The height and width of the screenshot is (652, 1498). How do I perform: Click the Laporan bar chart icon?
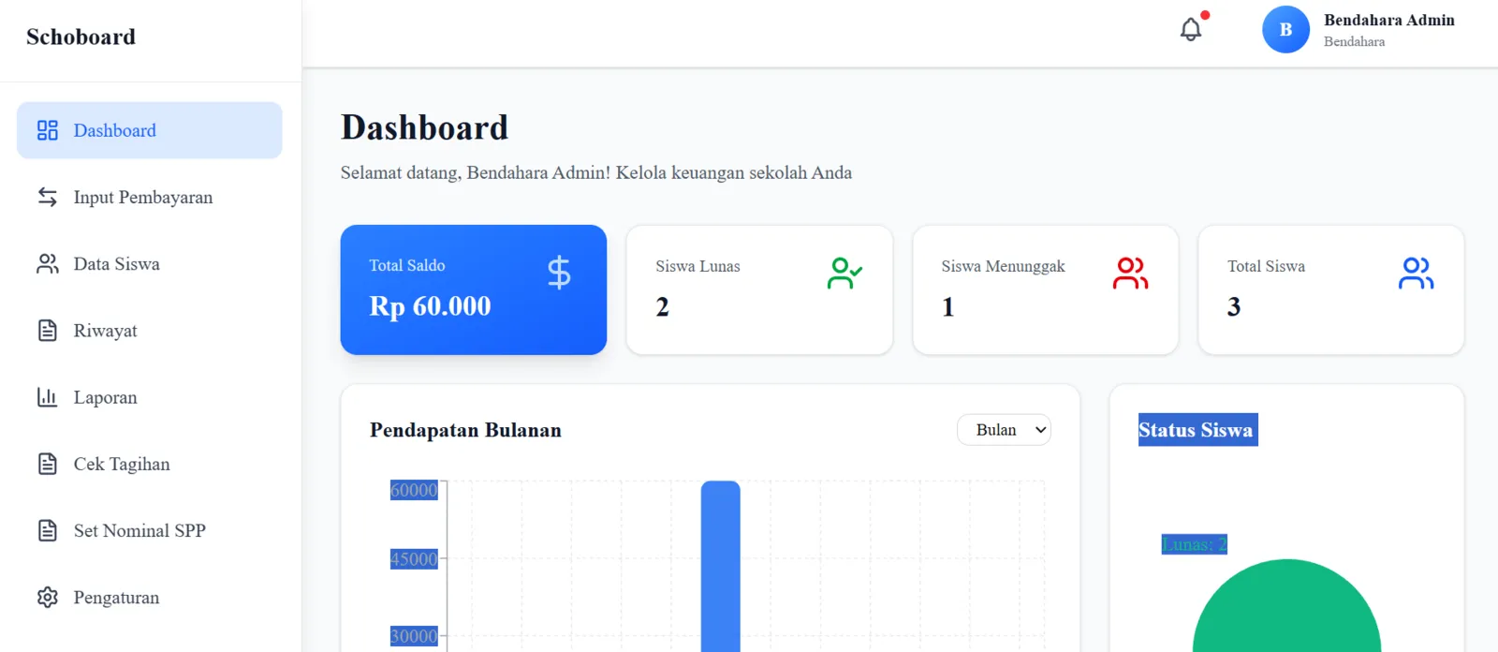(x=48, y=397)
